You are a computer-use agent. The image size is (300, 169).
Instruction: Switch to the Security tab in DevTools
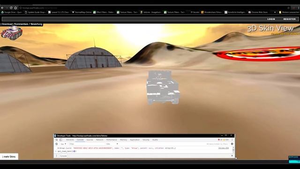146,140
